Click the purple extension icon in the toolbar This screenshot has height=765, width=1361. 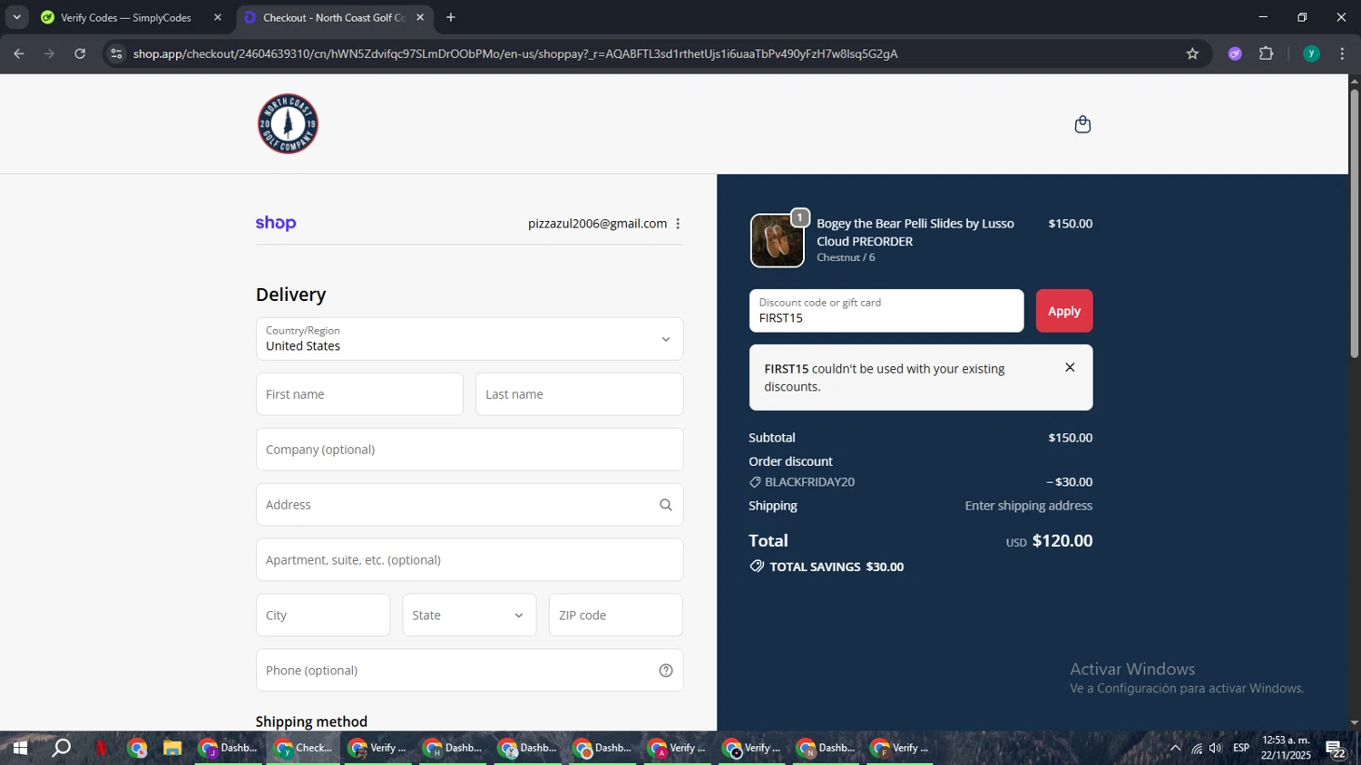(x=1235, y=53)
